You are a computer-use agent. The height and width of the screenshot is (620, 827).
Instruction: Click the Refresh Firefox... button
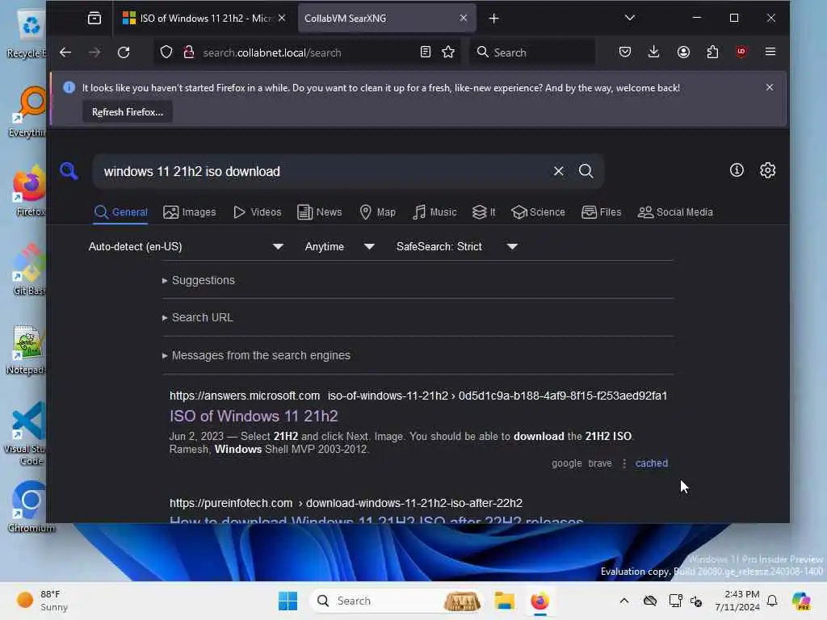click(x=127, y=111)
